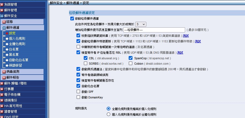Image resolution: width=245 pixels, height=118 pixels.
Task: Enable the 啟動 SPF checkbox
Action: point(78,92)
